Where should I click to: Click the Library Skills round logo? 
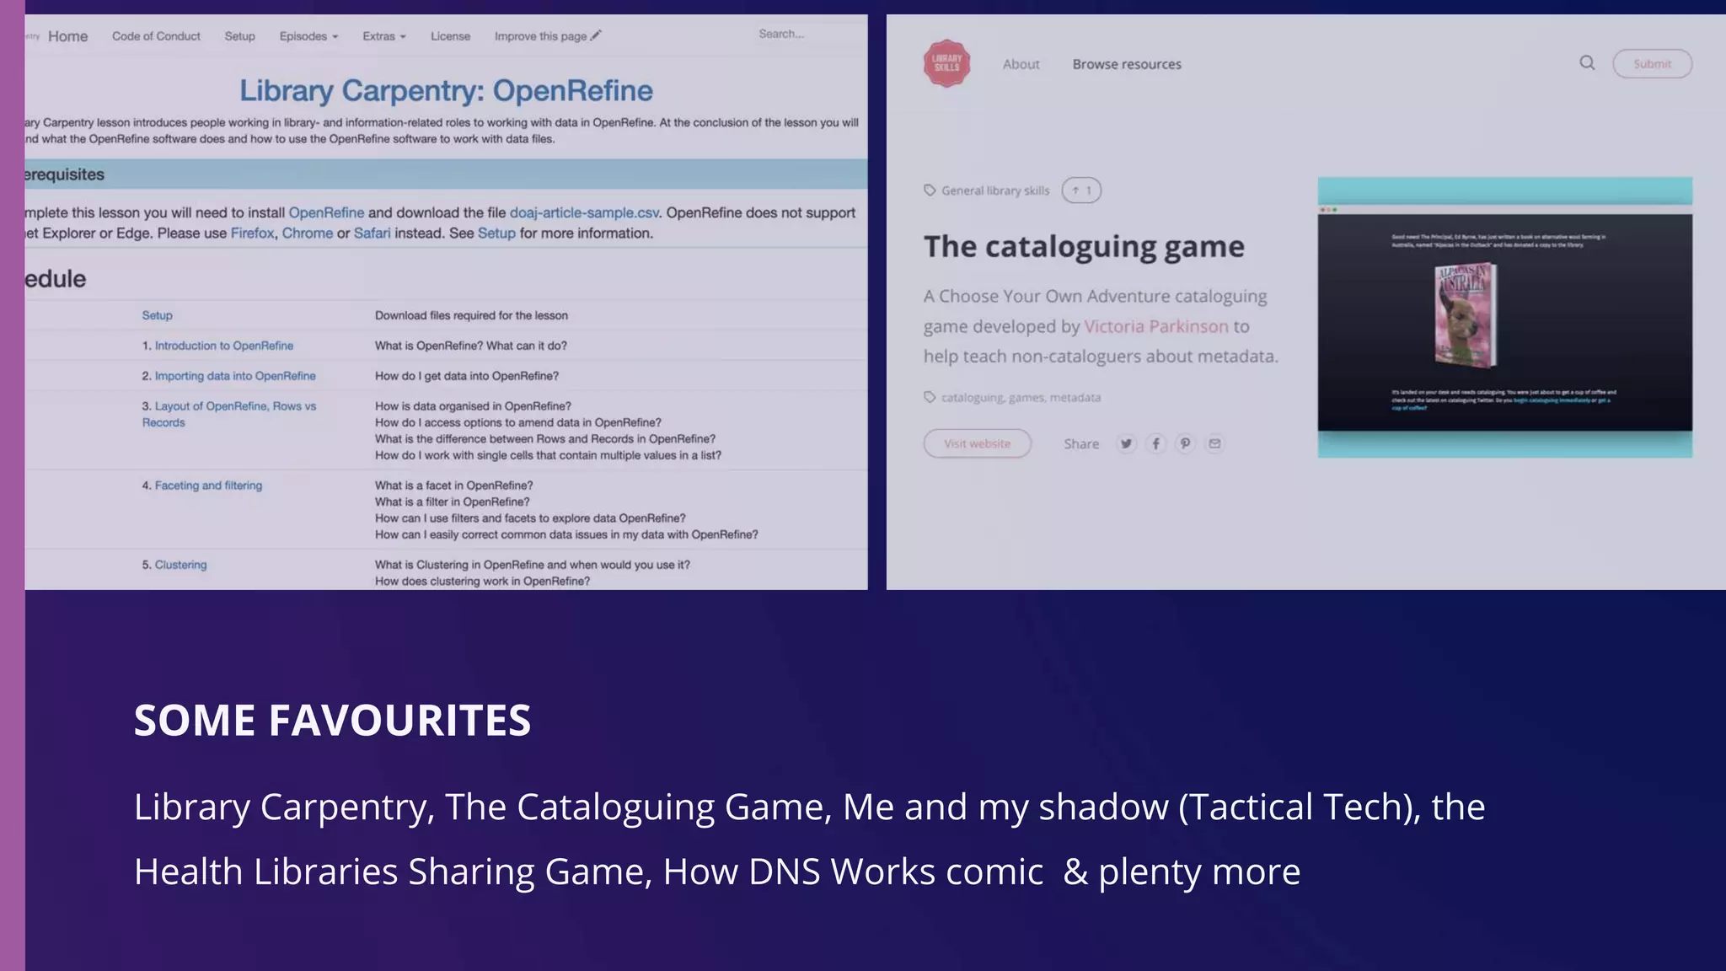click(x=946, y=63)
